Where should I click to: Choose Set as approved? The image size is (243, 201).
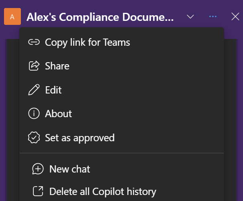80,138
